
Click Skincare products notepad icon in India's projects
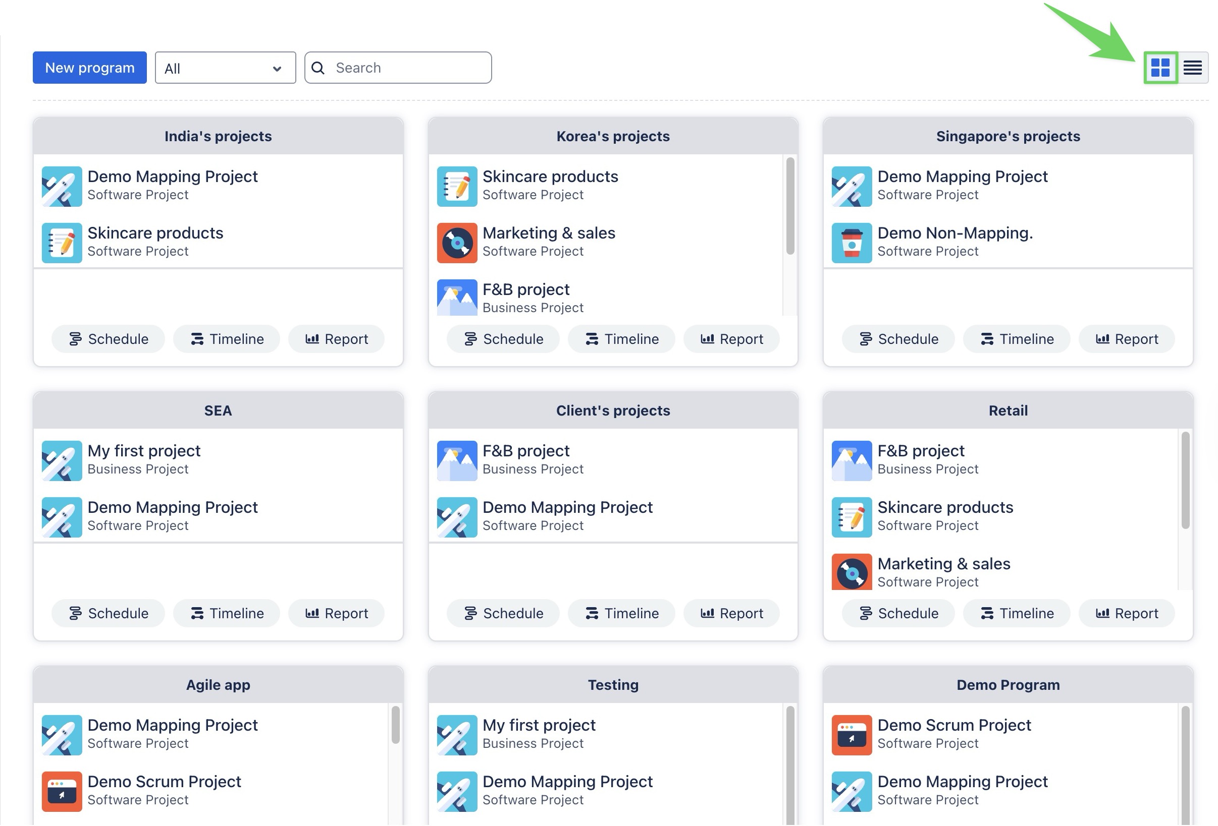[62, 243]
